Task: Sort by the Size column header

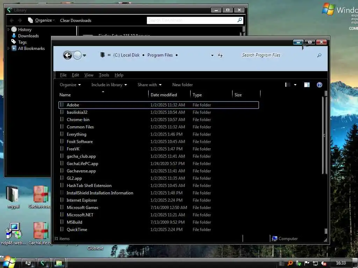Action: coord(246,95)
